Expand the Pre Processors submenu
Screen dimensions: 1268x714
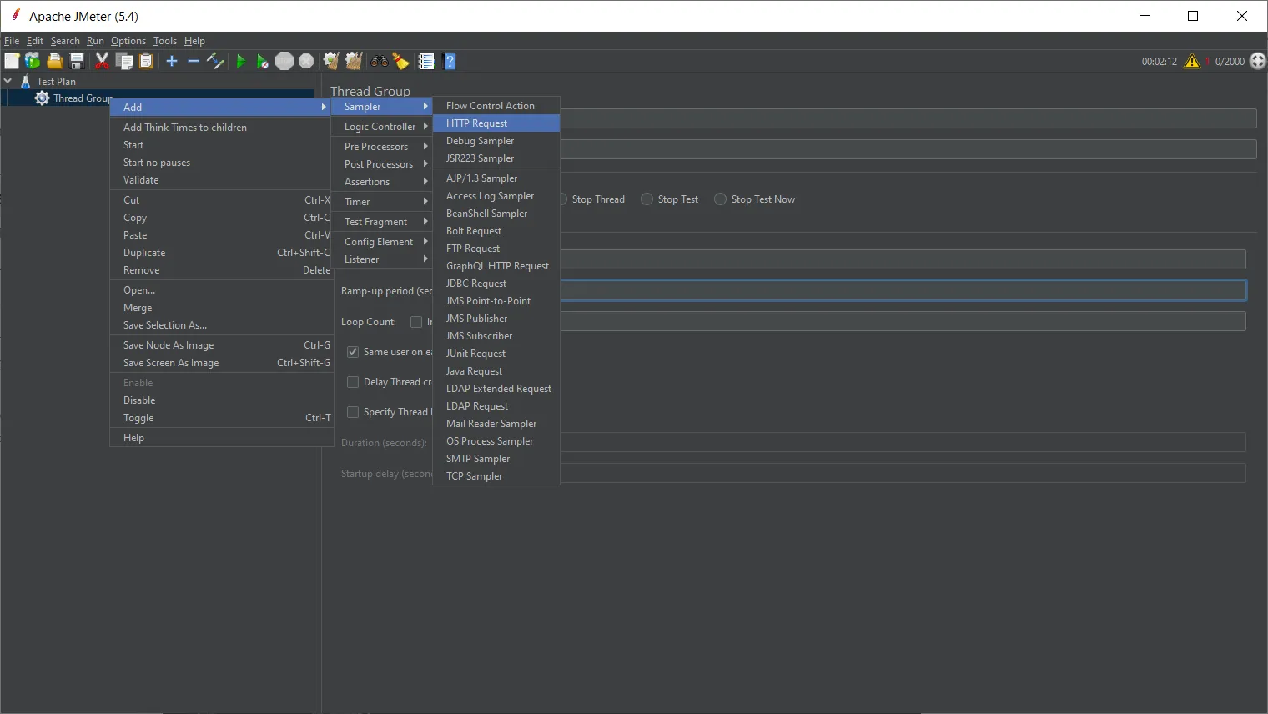point(381,147)
